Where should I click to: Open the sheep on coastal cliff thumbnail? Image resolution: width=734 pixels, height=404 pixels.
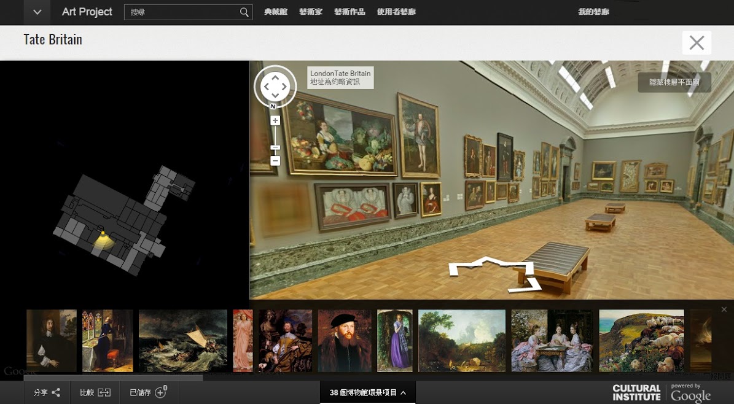point(642,341)
